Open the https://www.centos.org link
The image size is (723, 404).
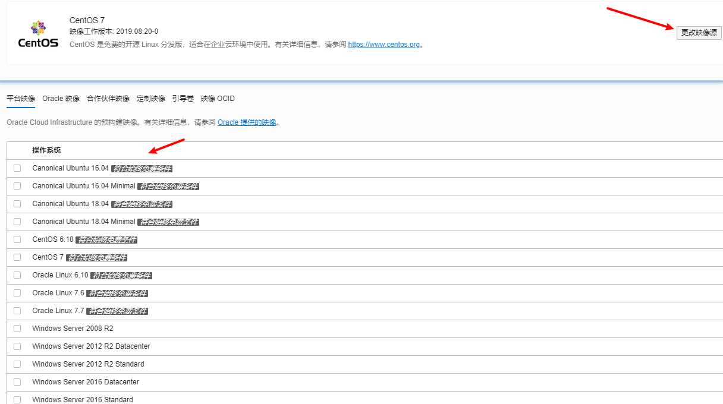(383, 45)
